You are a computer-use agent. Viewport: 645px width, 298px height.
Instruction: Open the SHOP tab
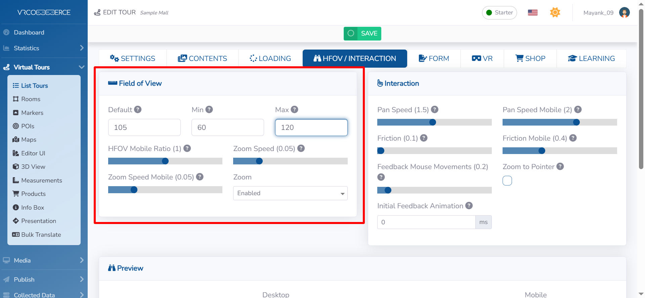530,59
